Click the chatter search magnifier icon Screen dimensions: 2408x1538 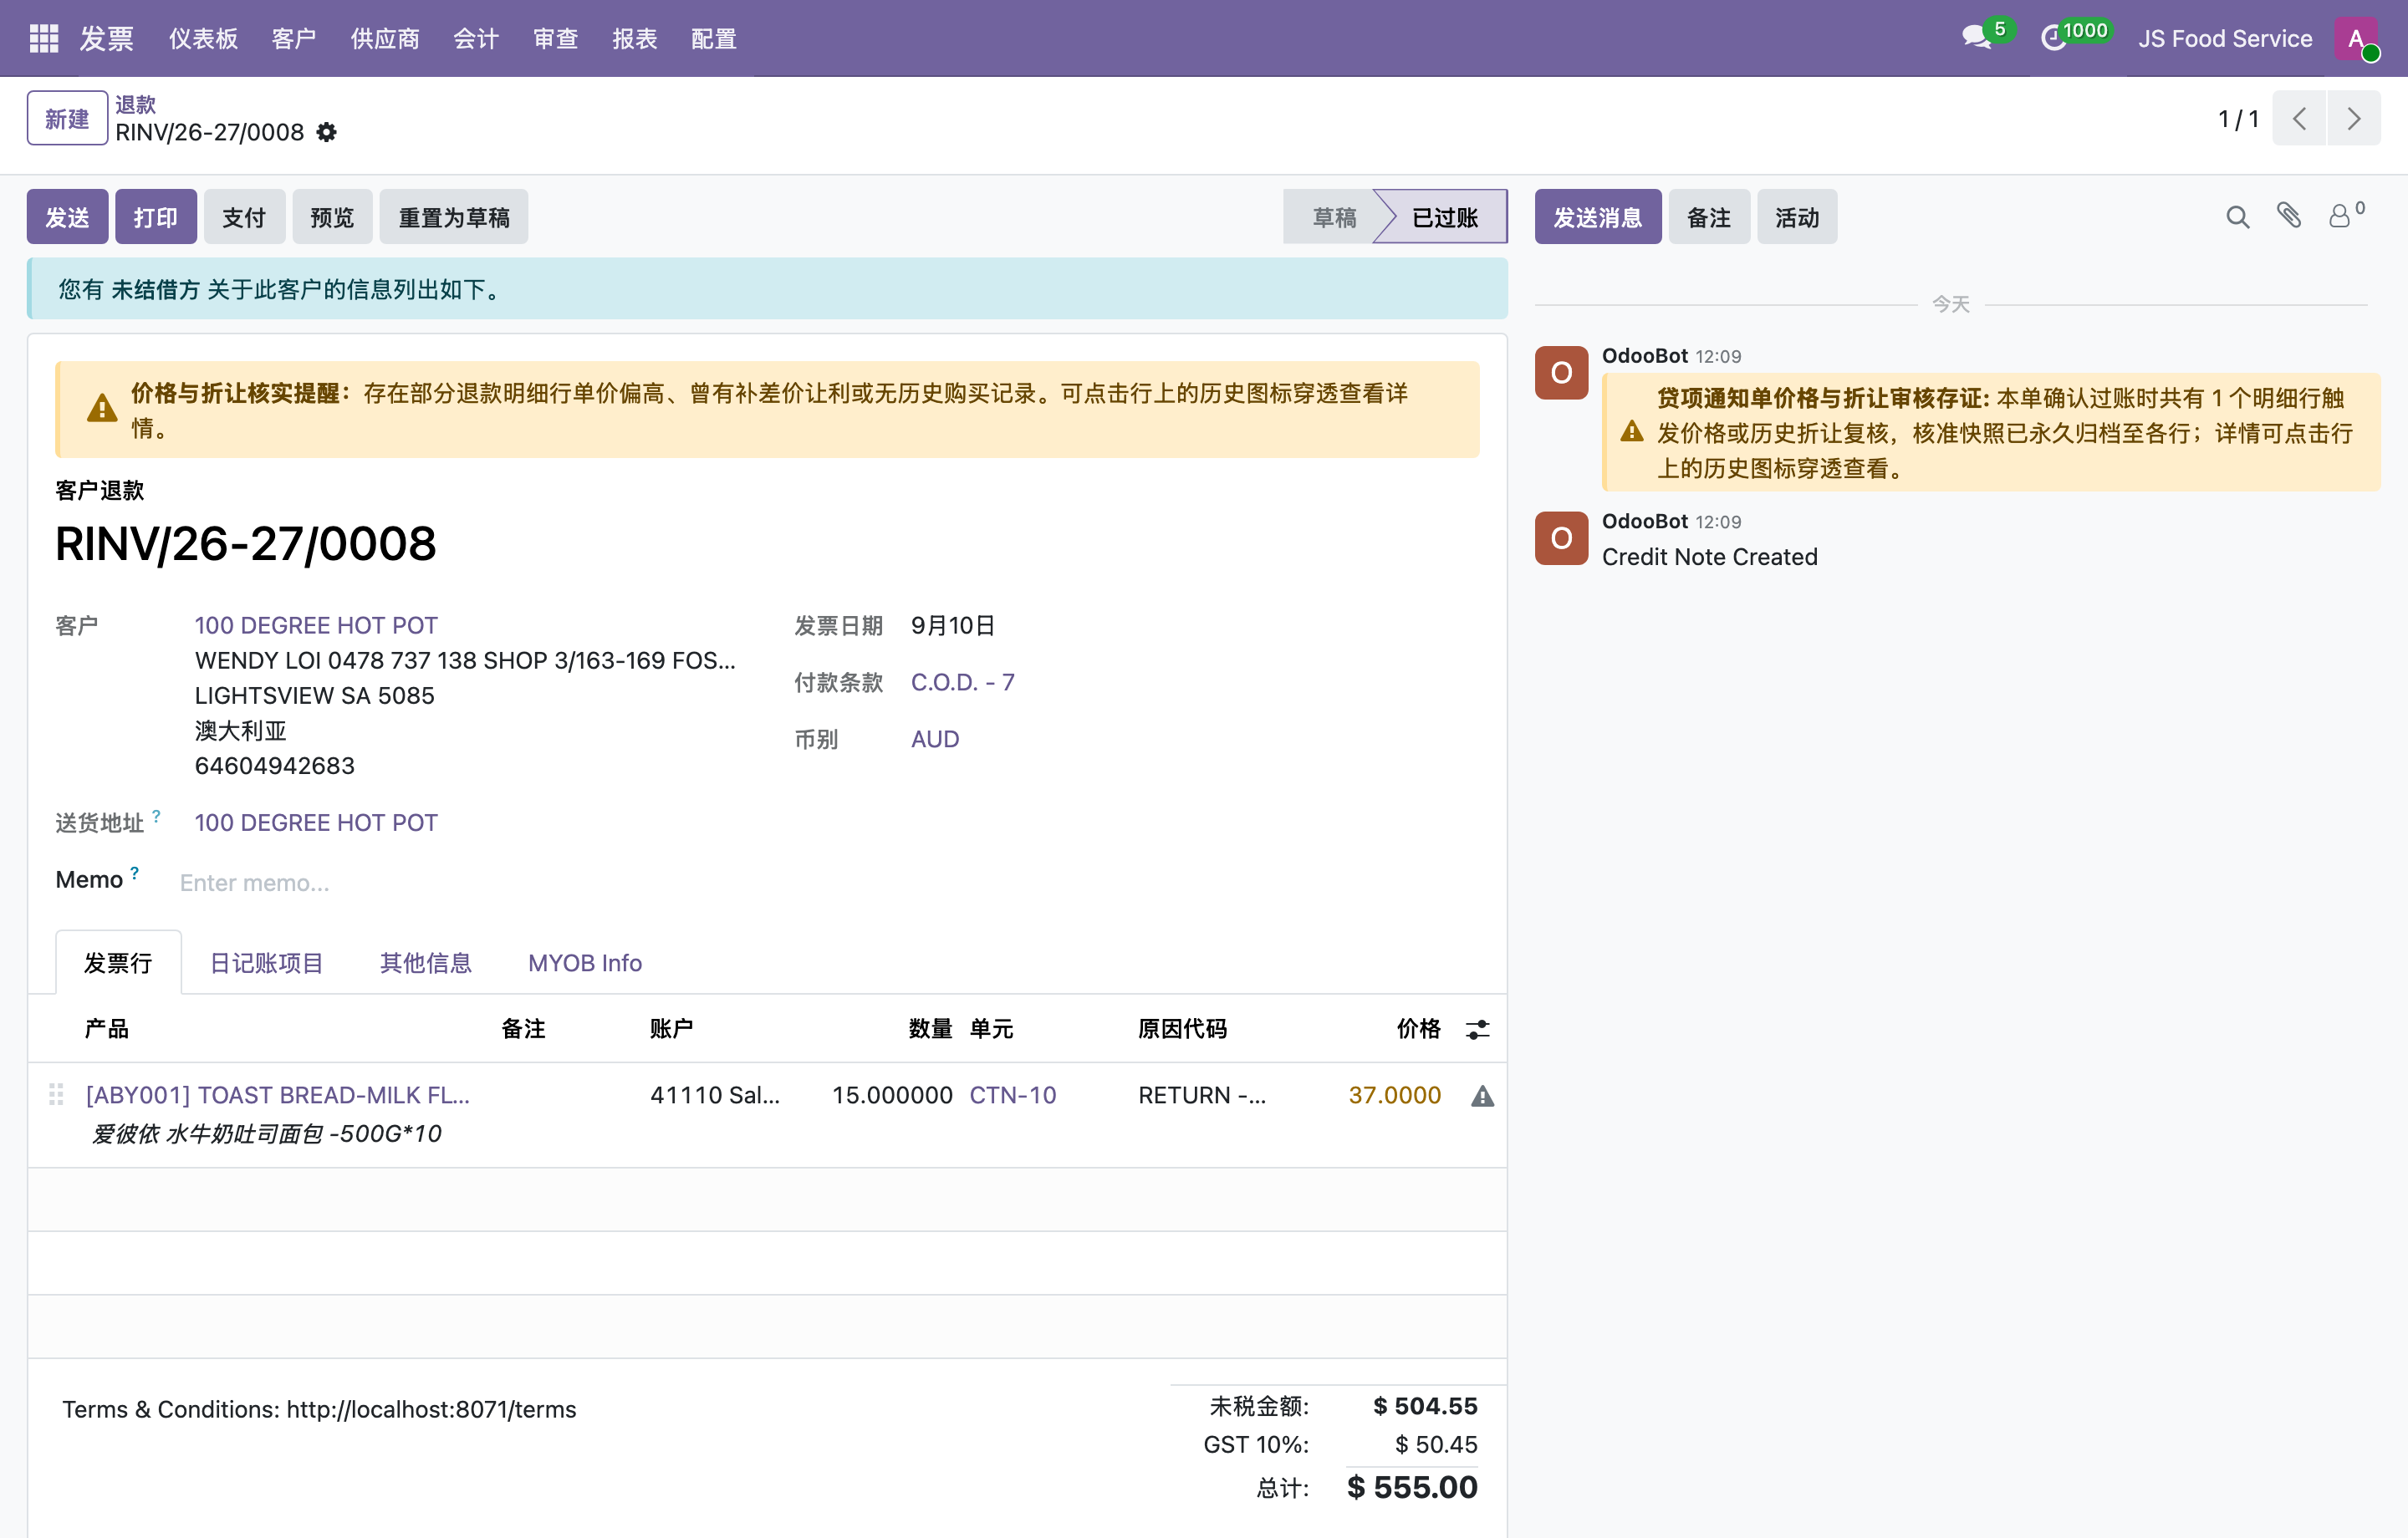[x=2238, y=217]
